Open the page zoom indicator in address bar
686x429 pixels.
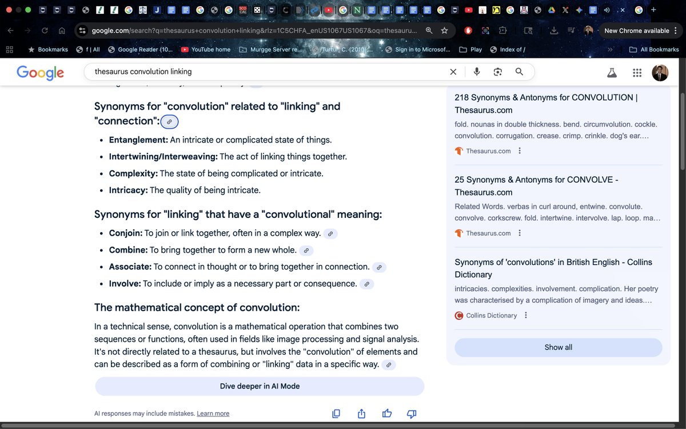coord(429,30)
